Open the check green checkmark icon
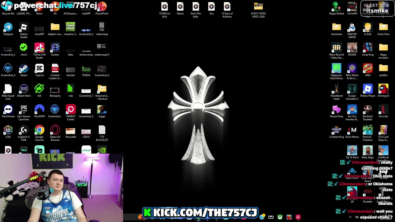Image resolution: width=395 pixels, height=222 pixels. coord(24,50)
